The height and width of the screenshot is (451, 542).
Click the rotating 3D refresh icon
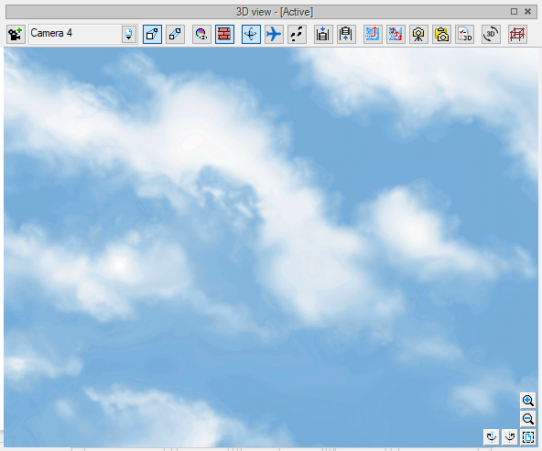[x=491, y=34]
